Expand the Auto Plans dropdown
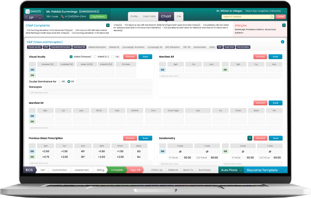Viewport: 311px width, 198px height. pos(241,170)
